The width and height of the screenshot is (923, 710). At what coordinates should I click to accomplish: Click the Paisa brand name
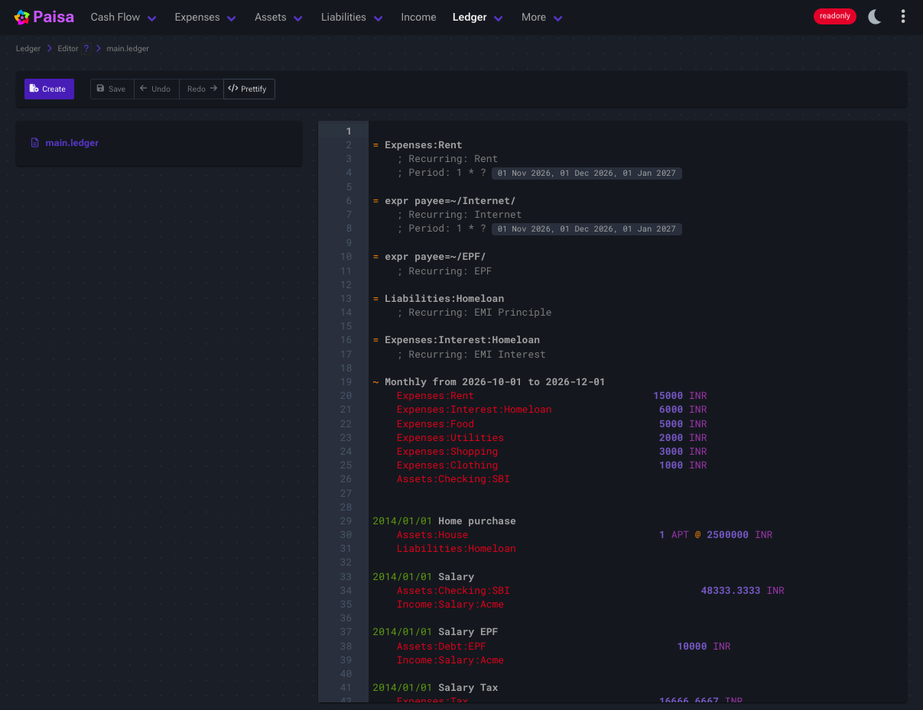[x=54, y=17]
